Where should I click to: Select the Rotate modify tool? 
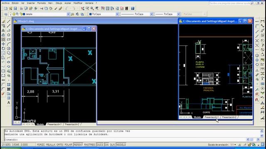[3, 49]
